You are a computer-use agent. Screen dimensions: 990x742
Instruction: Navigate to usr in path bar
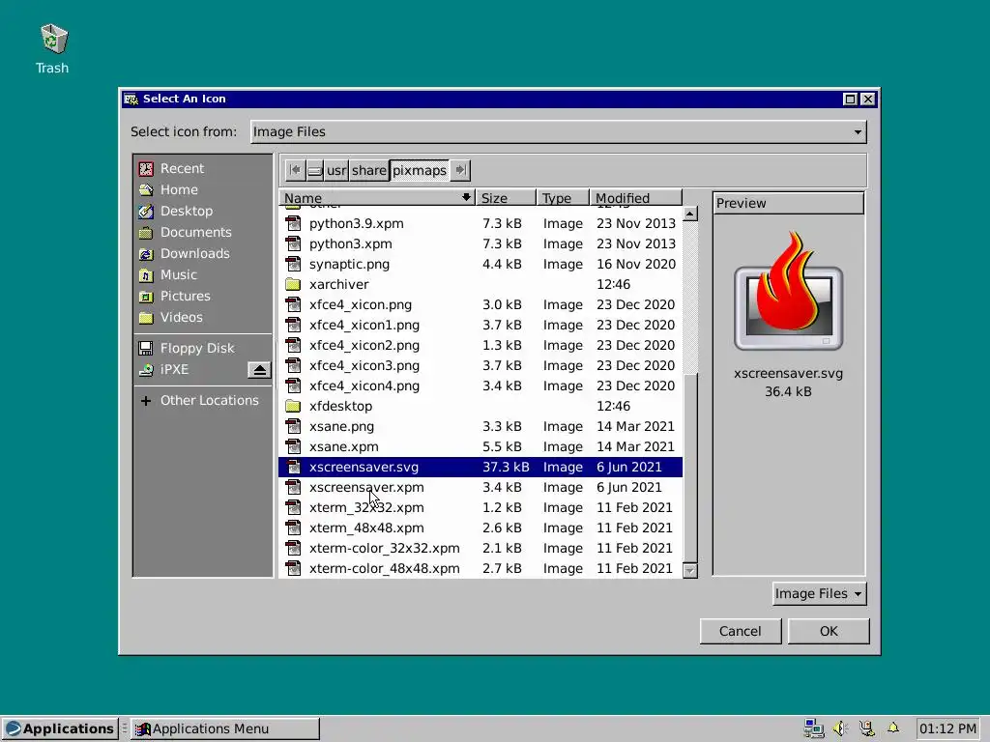pos(336,170)
